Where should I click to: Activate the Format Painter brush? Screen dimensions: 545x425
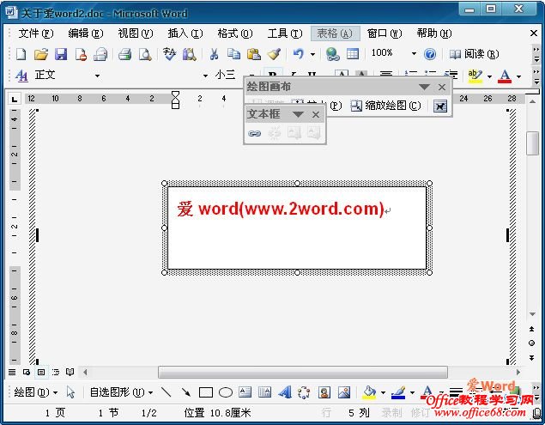(274, 54)
